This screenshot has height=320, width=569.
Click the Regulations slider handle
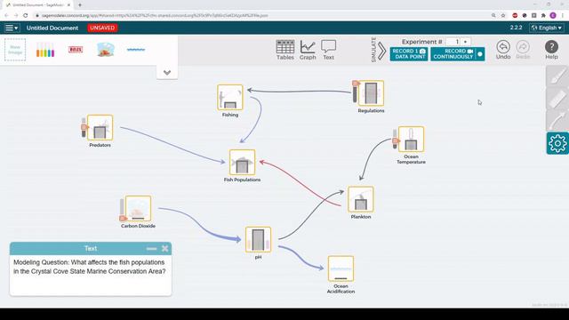pyautogui.click(x=356, y=84)
